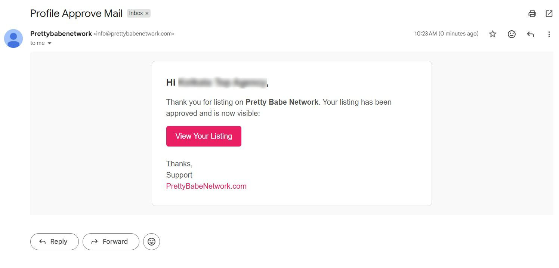Click the Inbox label chip
559x268 pixels.
coord(136,13)
